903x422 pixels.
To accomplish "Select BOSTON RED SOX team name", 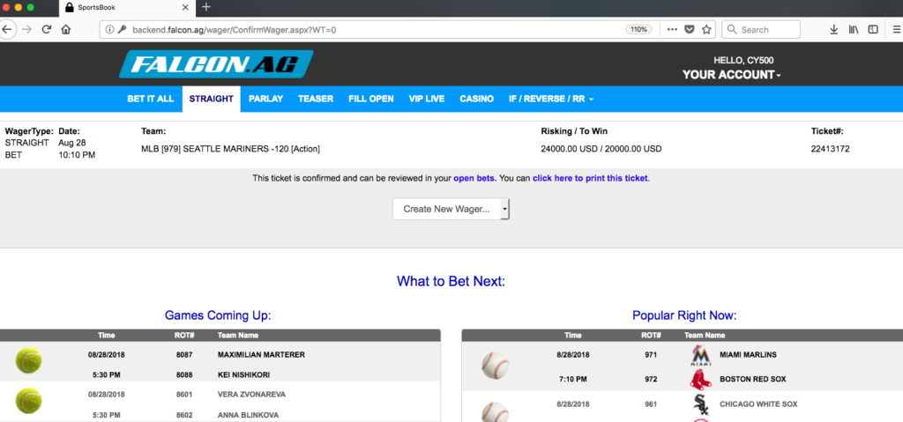I will click(x=753, y=380).
